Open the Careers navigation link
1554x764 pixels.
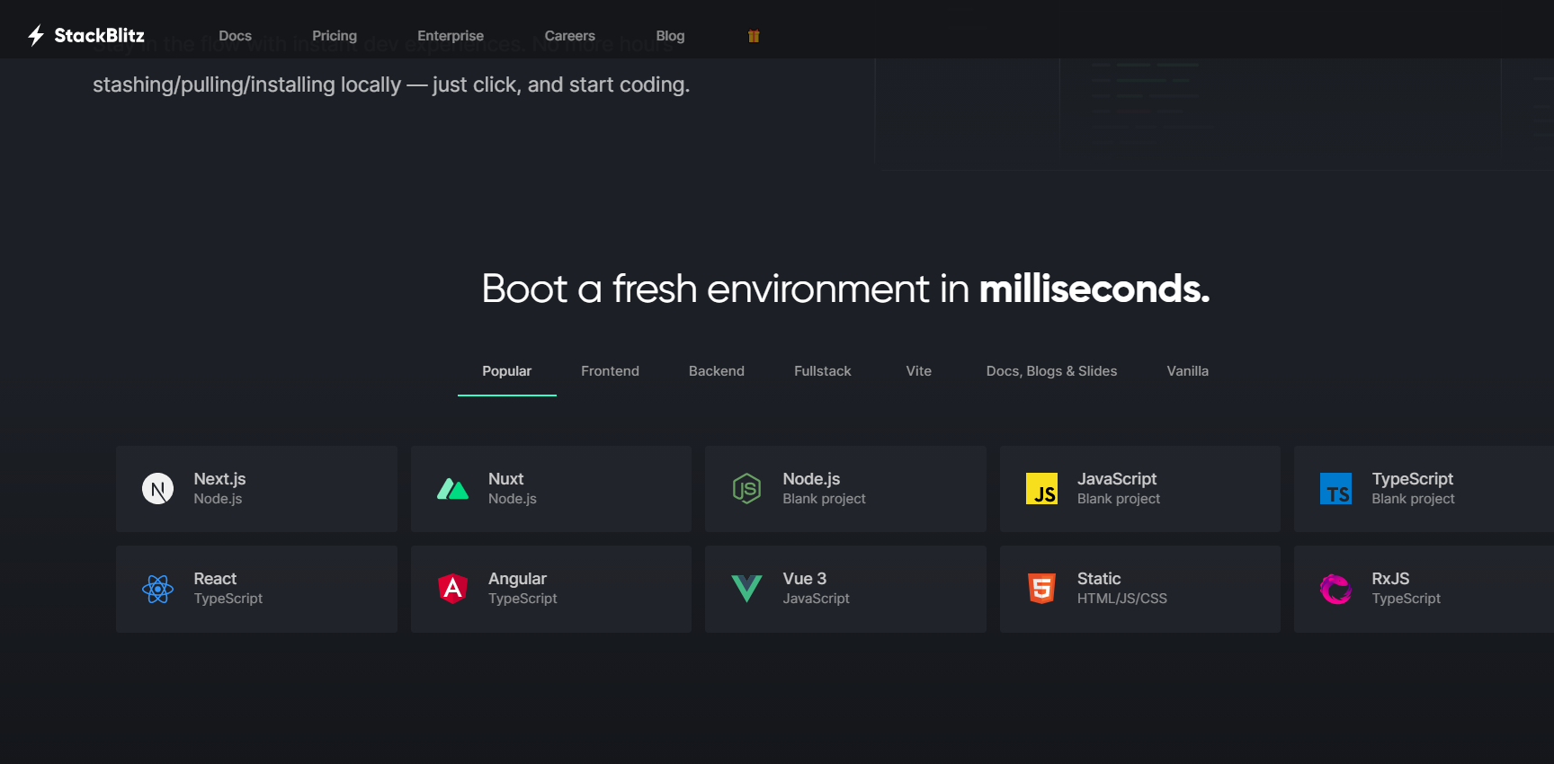pyautogui.click(x=570, y=36)
